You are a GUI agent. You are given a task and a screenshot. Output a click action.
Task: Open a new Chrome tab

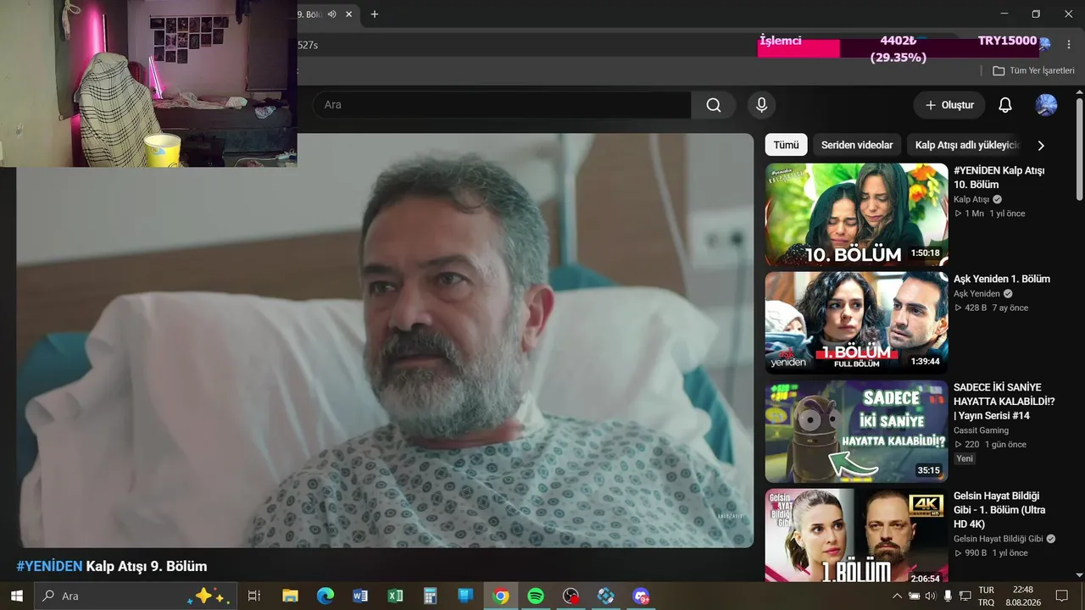point(375,14)
